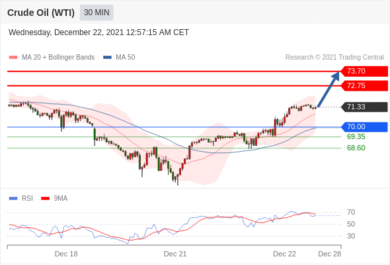Click the blue MA 50 legend swatch

coord(108,58)
